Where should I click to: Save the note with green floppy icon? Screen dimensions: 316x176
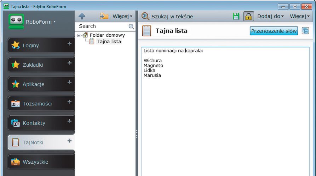[x=236, y=16]
